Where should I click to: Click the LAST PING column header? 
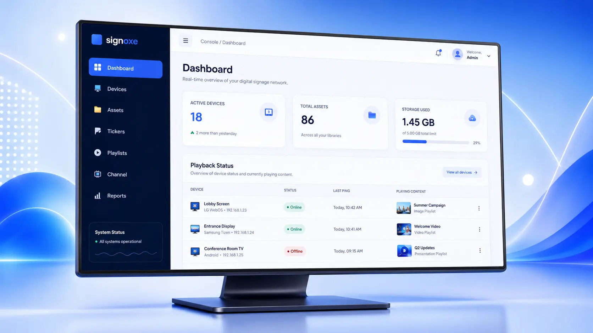[342, 191]
